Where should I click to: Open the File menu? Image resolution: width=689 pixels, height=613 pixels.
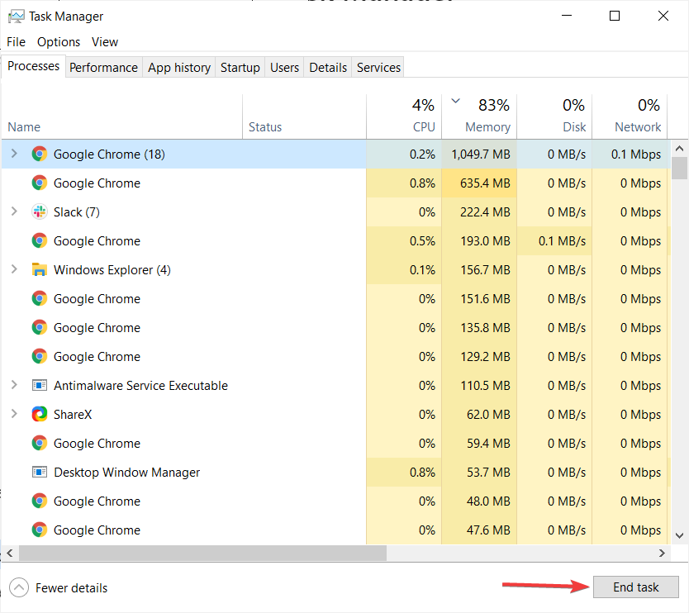click(17, 42)
